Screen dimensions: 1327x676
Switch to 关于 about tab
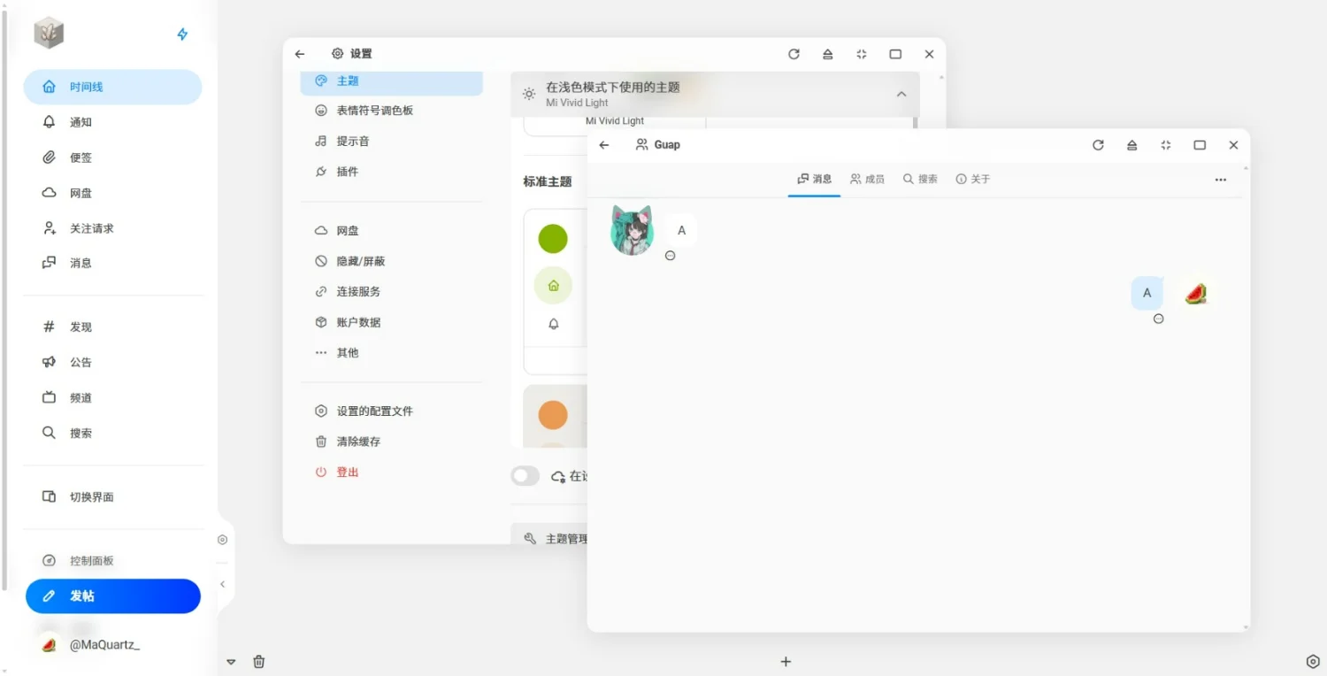click(972, 179)
